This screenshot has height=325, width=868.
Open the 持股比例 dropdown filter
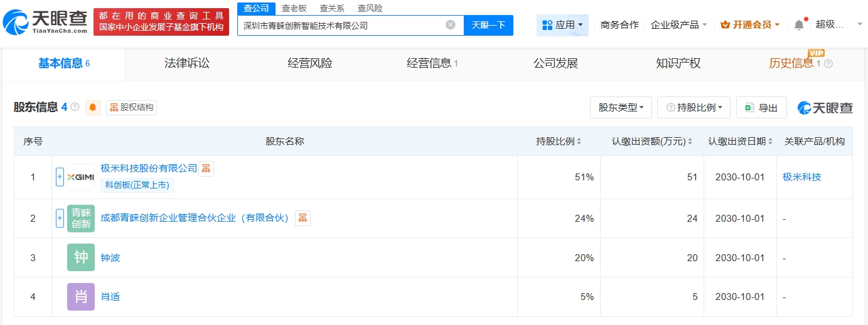click(x=694, y=108)
